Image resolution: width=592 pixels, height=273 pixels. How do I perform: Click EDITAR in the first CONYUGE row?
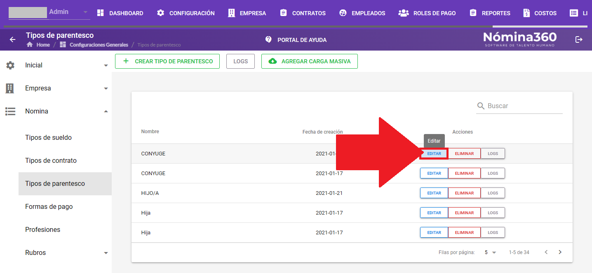(434, 154)
